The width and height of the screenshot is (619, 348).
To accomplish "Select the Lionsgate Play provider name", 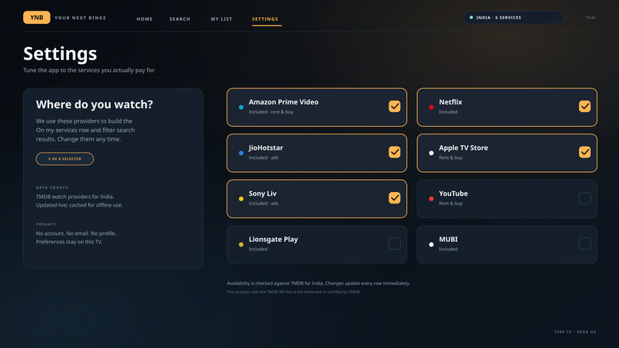I will tap(273, 240).
